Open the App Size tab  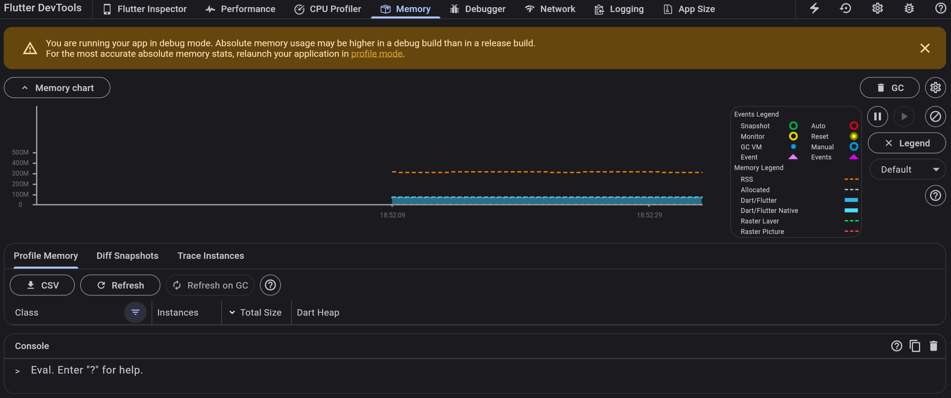(690, 9)
